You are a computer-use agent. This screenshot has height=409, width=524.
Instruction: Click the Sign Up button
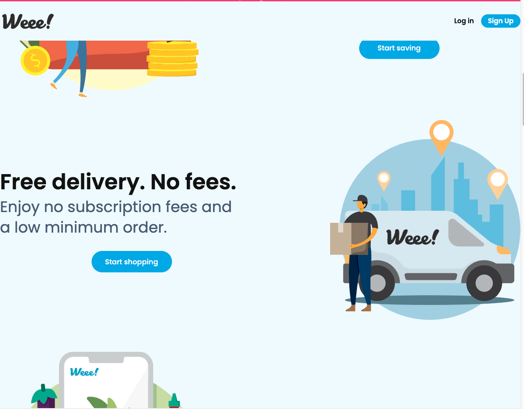[x=500, y=21]
